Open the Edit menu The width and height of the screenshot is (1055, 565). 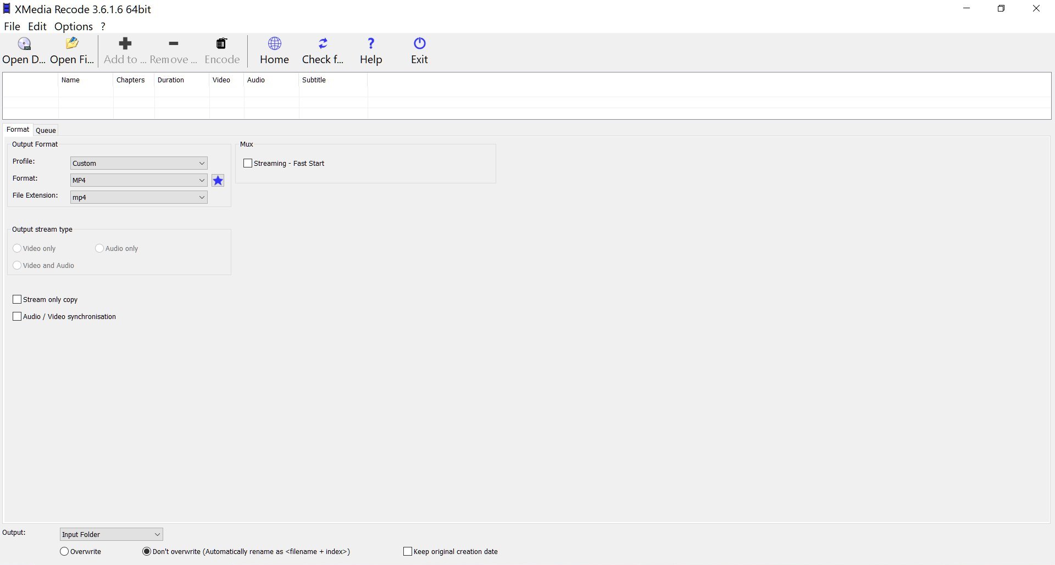(x=37, y=26)
